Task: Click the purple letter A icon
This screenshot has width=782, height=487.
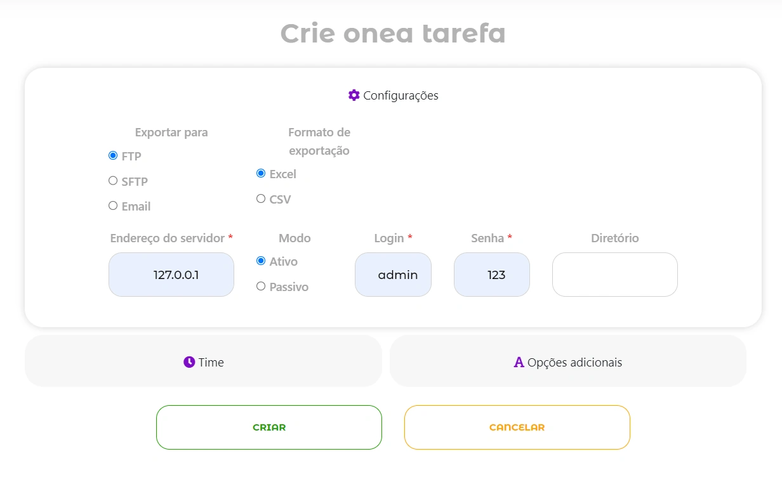Action: tap(519, 362)
